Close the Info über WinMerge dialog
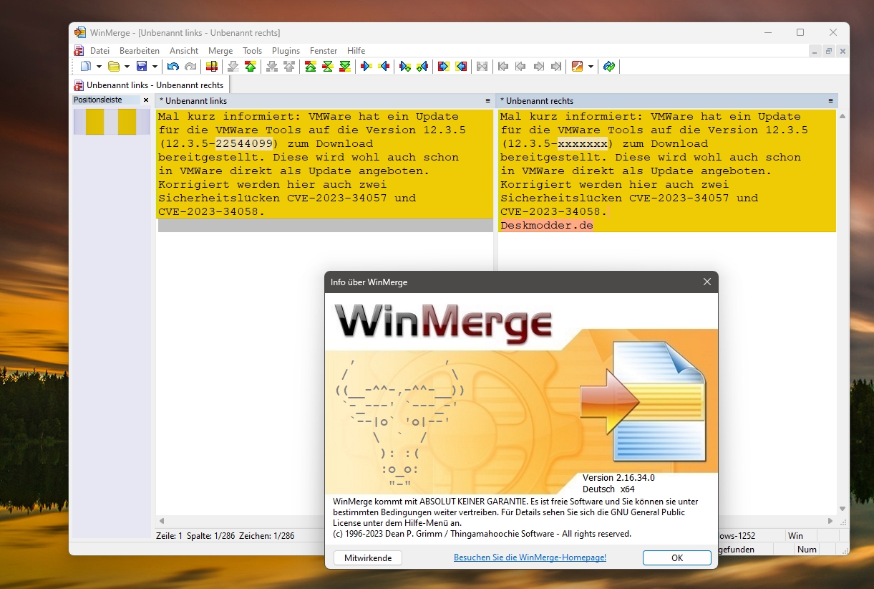Viewport: 874px width, 589px height. tap(707, 282)
